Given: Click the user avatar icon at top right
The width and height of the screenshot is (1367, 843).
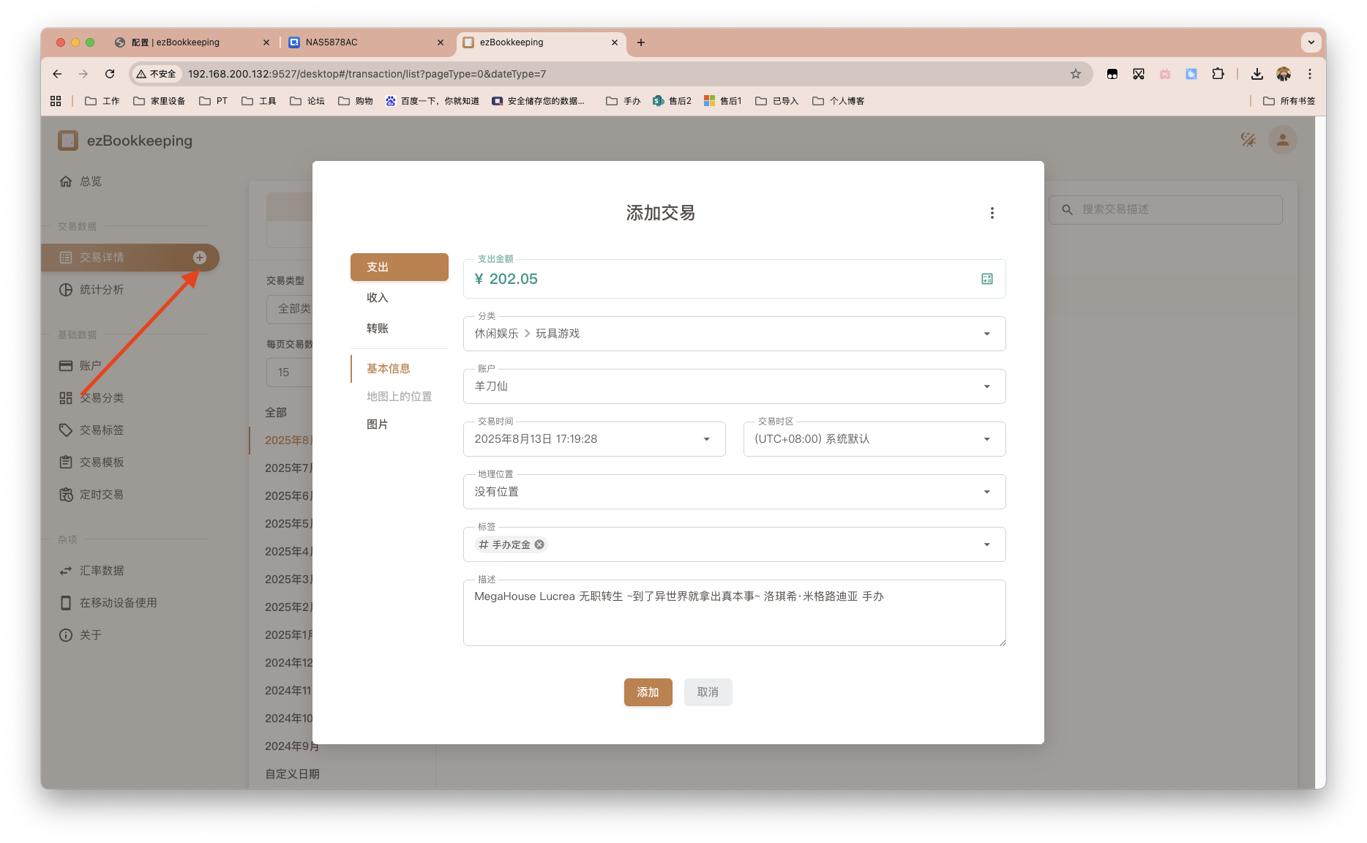Looking at the screenshot, I should pyautogui.click(x=1282, y=140).
